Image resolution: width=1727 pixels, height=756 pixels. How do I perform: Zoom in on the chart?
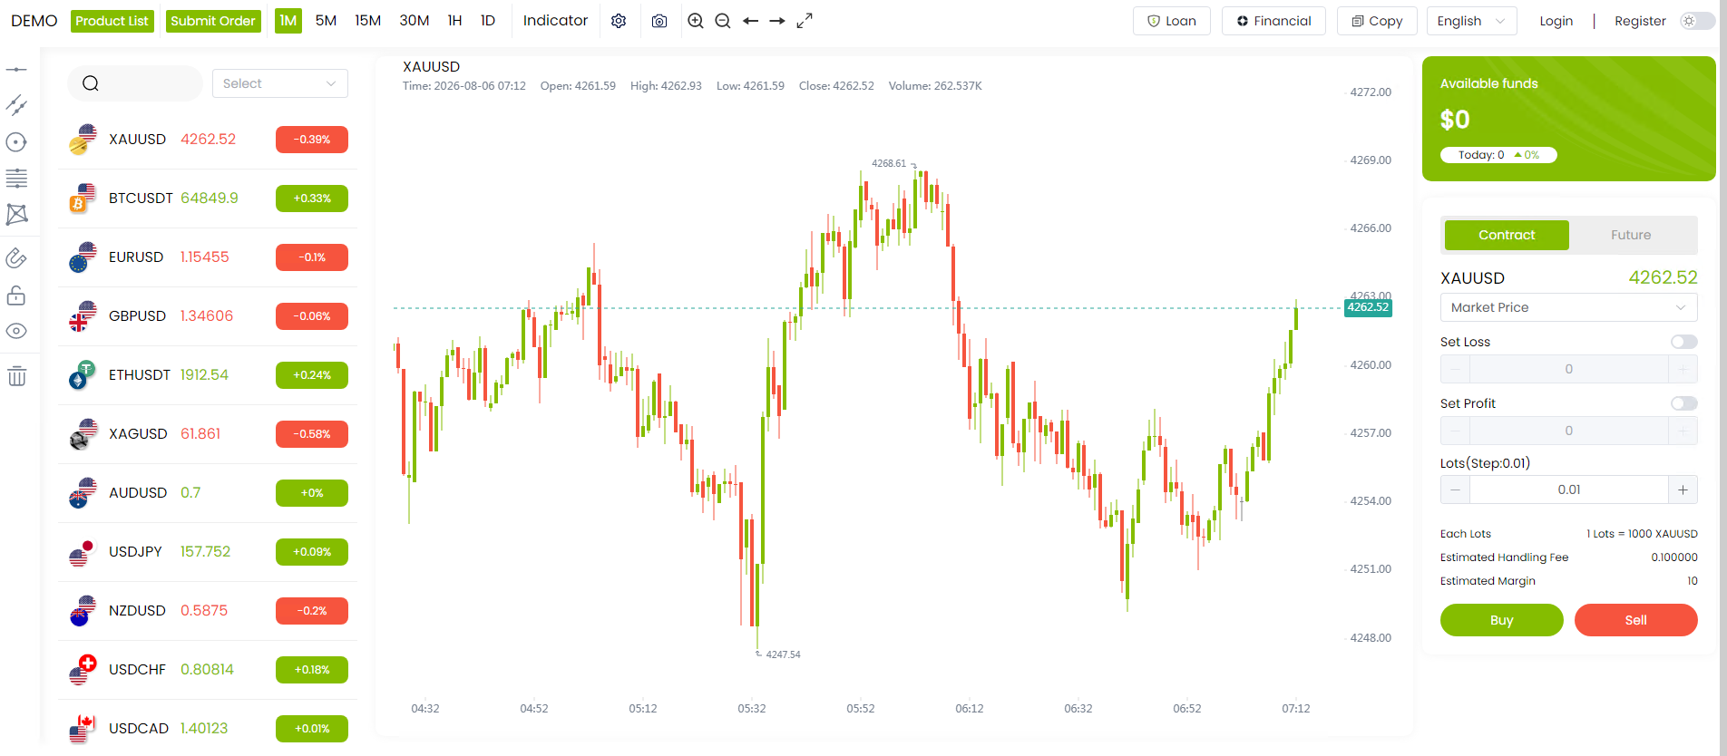(x=696, y=21)
